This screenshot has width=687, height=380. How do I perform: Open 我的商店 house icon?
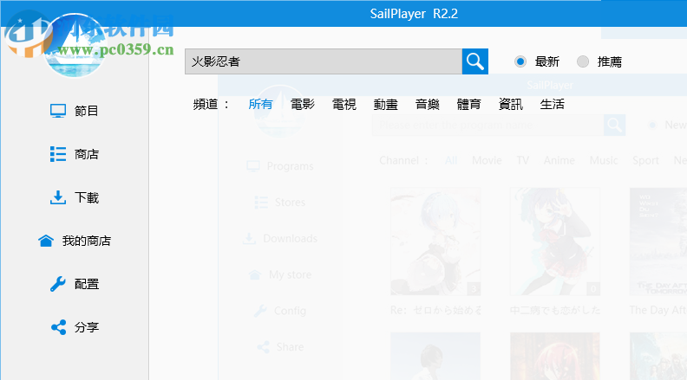tap(46, 241)
